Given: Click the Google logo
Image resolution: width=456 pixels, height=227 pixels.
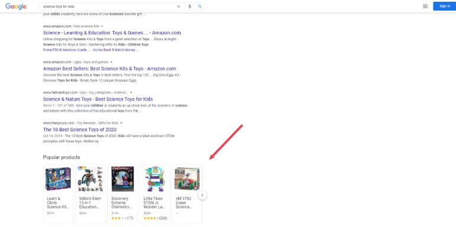Looking at the screenshot, I should (x=16, y=7).
